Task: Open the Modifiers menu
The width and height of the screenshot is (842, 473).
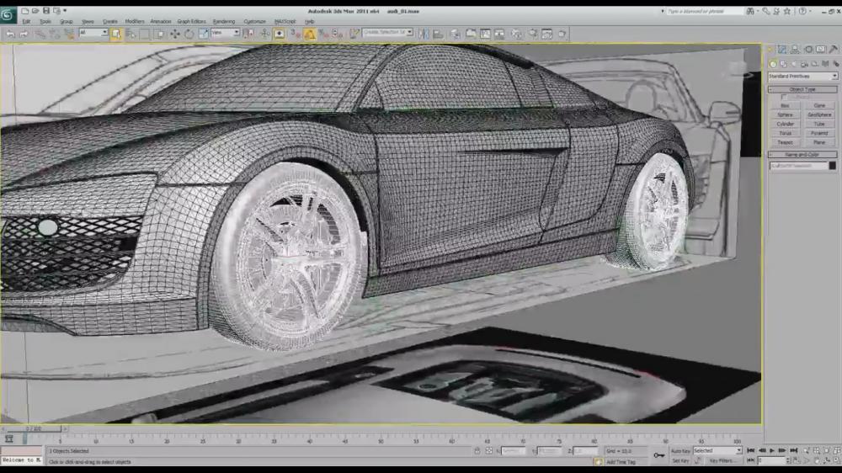Action: pyautogui.click(x=135, y=21)
